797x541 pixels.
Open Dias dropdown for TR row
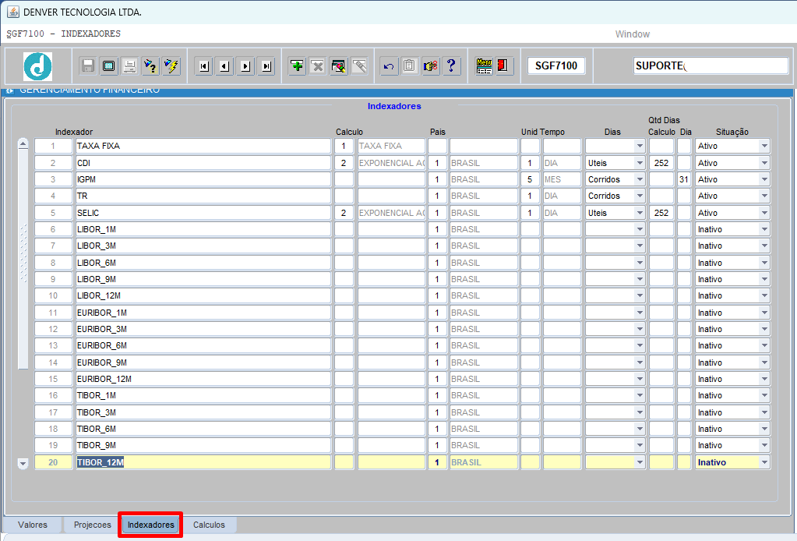(640, 196)
